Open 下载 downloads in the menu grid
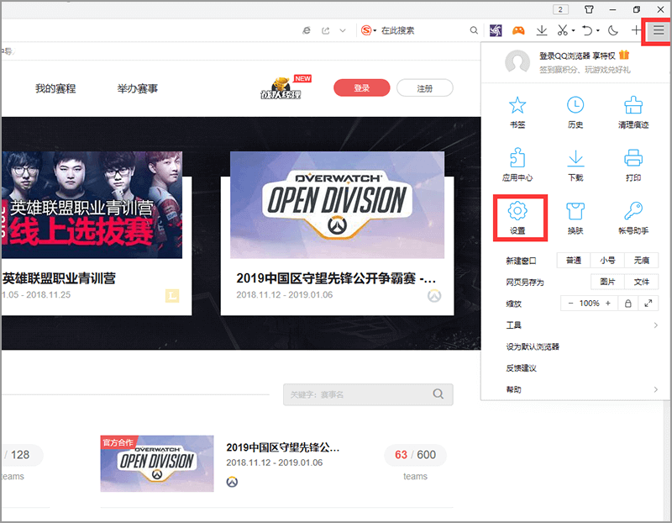Viewport: 672px width, 523px height. click(575, 165)
